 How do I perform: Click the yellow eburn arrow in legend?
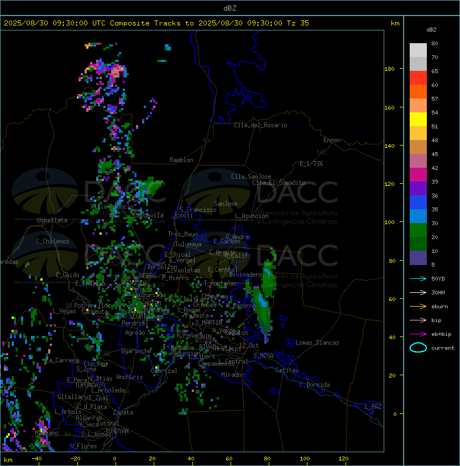[x=418, y=307]
